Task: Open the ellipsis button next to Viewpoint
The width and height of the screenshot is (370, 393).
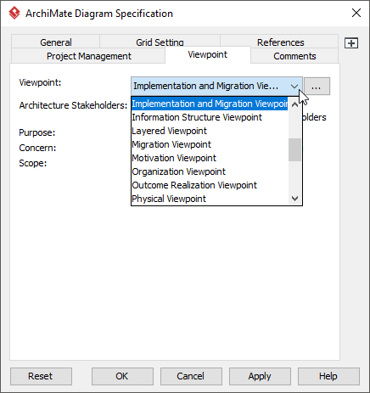Action: [x=317, y=86]
